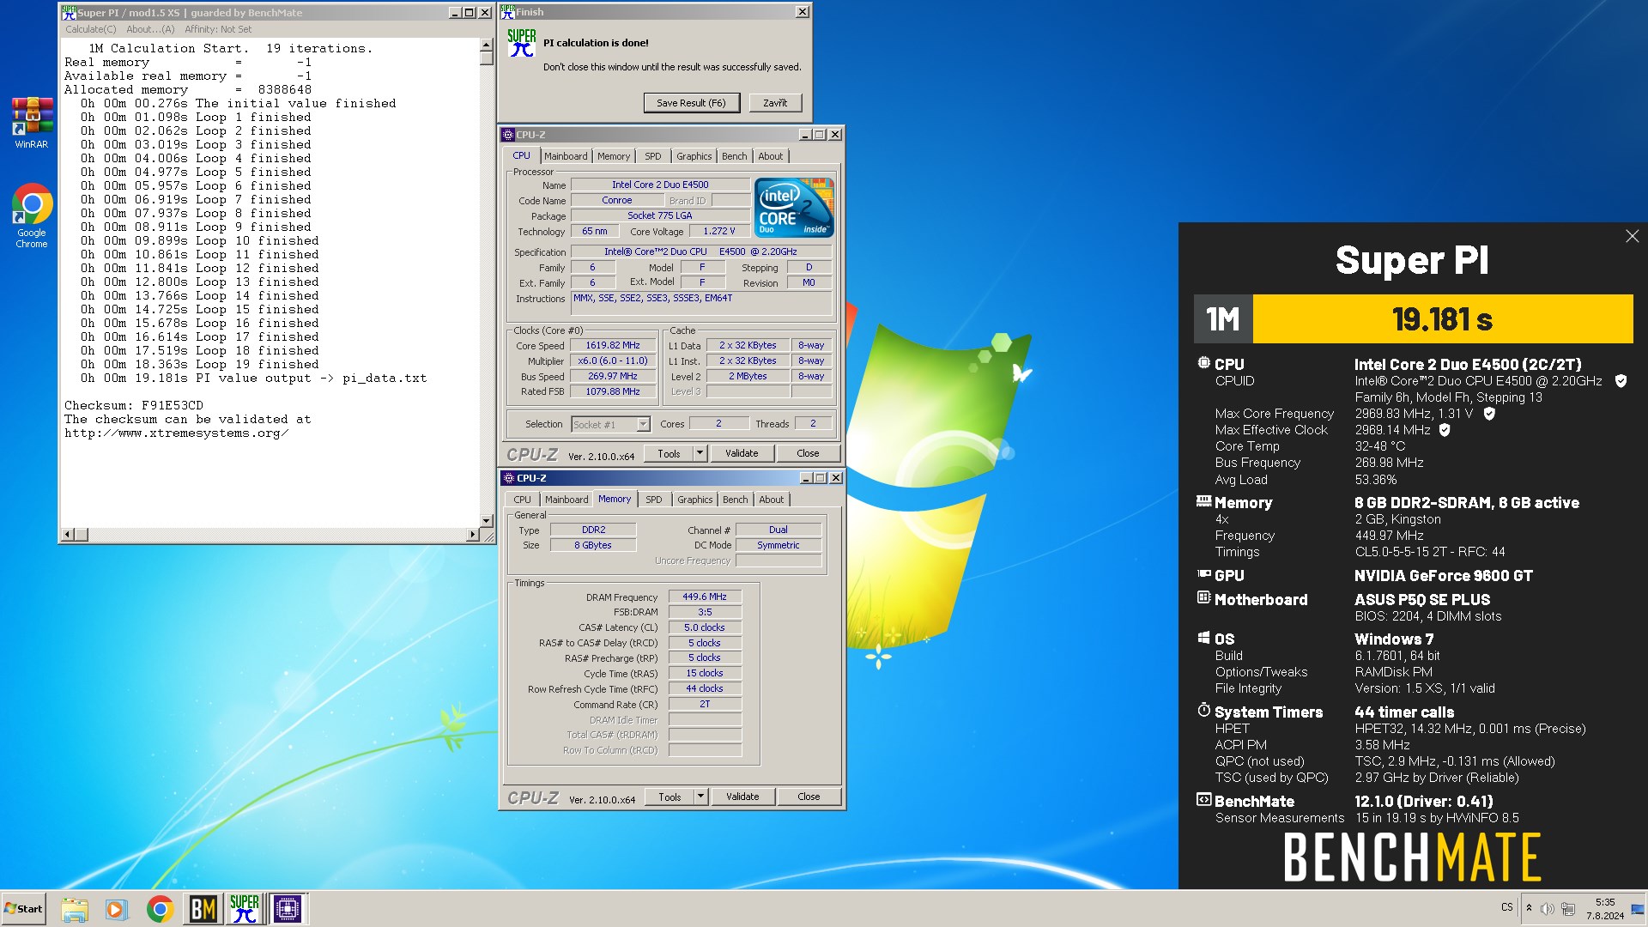Select About tab in upper CPU-Z
This screenshot has width=1648, height=927.
(x=770, y=156)
